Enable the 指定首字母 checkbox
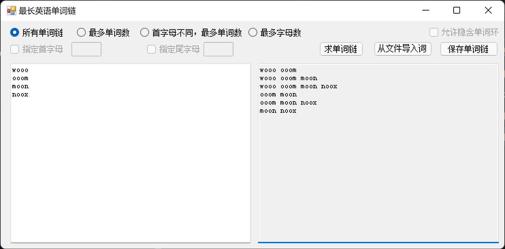Image resolution: width=505 pixels, height=249 pixels. [x=37, y=49]
